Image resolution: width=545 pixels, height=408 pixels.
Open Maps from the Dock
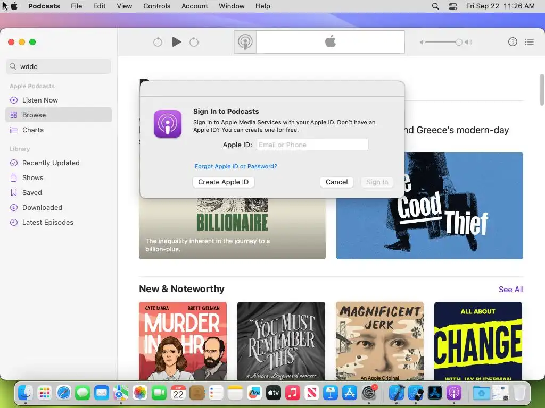pyautogui.click(x=121, y=393)
